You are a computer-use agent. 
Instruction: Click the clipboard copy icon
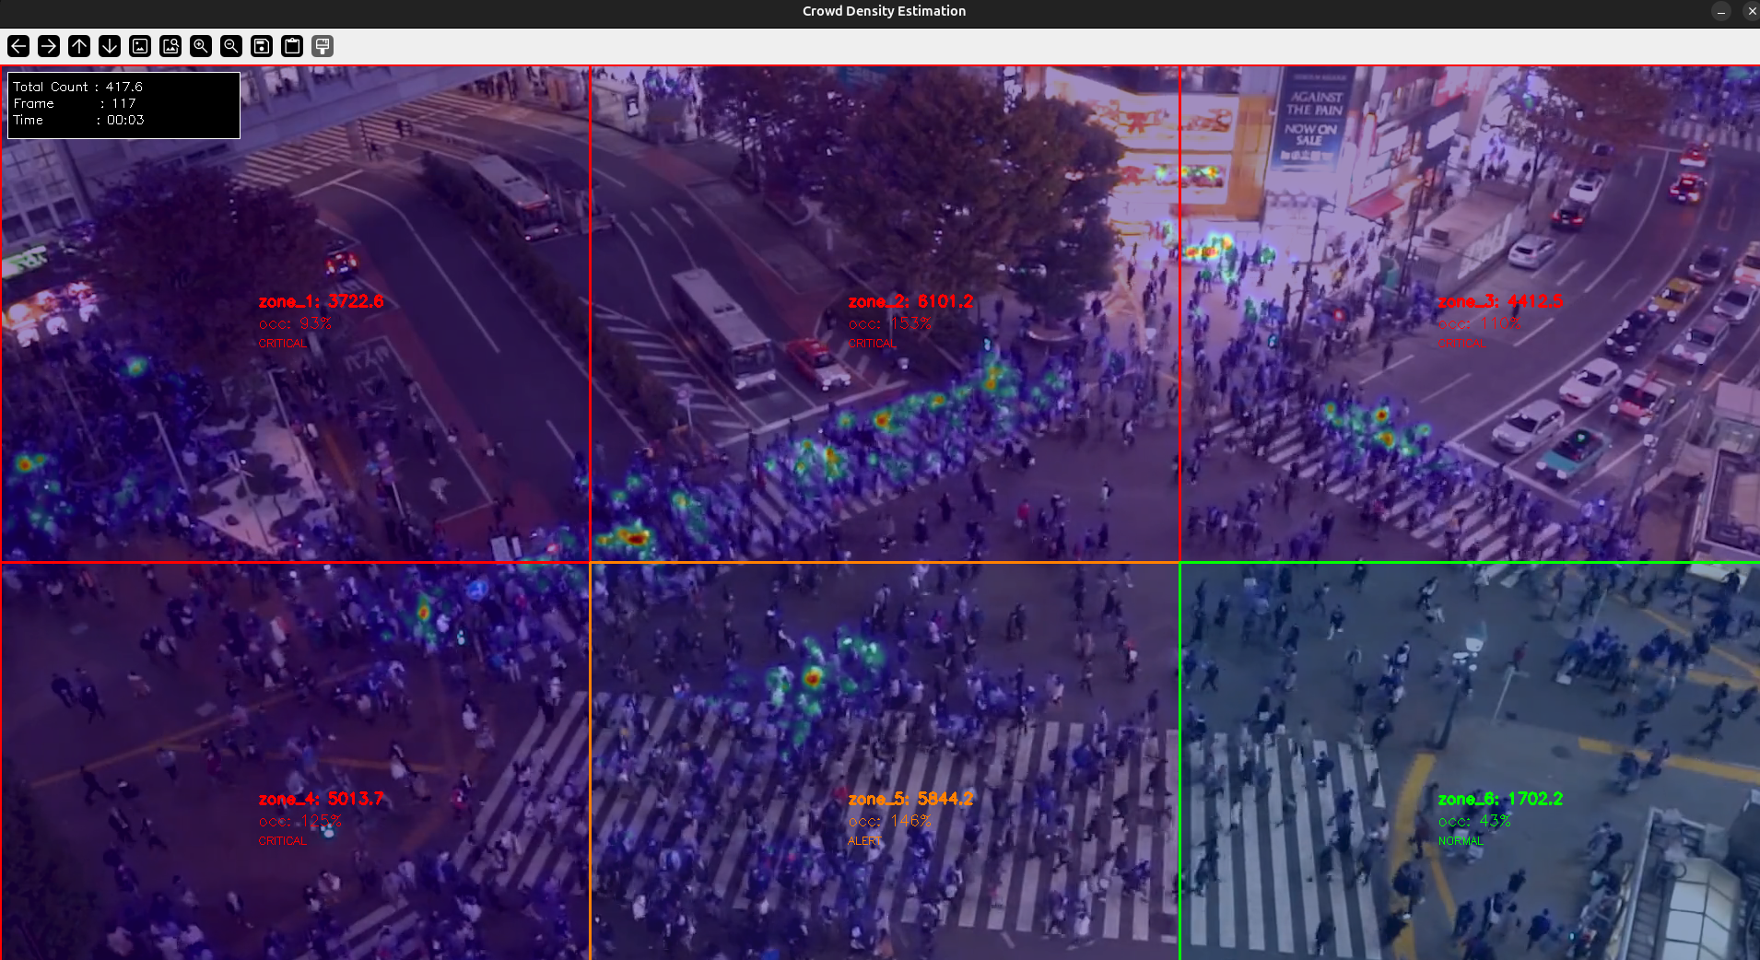point(291,46)
